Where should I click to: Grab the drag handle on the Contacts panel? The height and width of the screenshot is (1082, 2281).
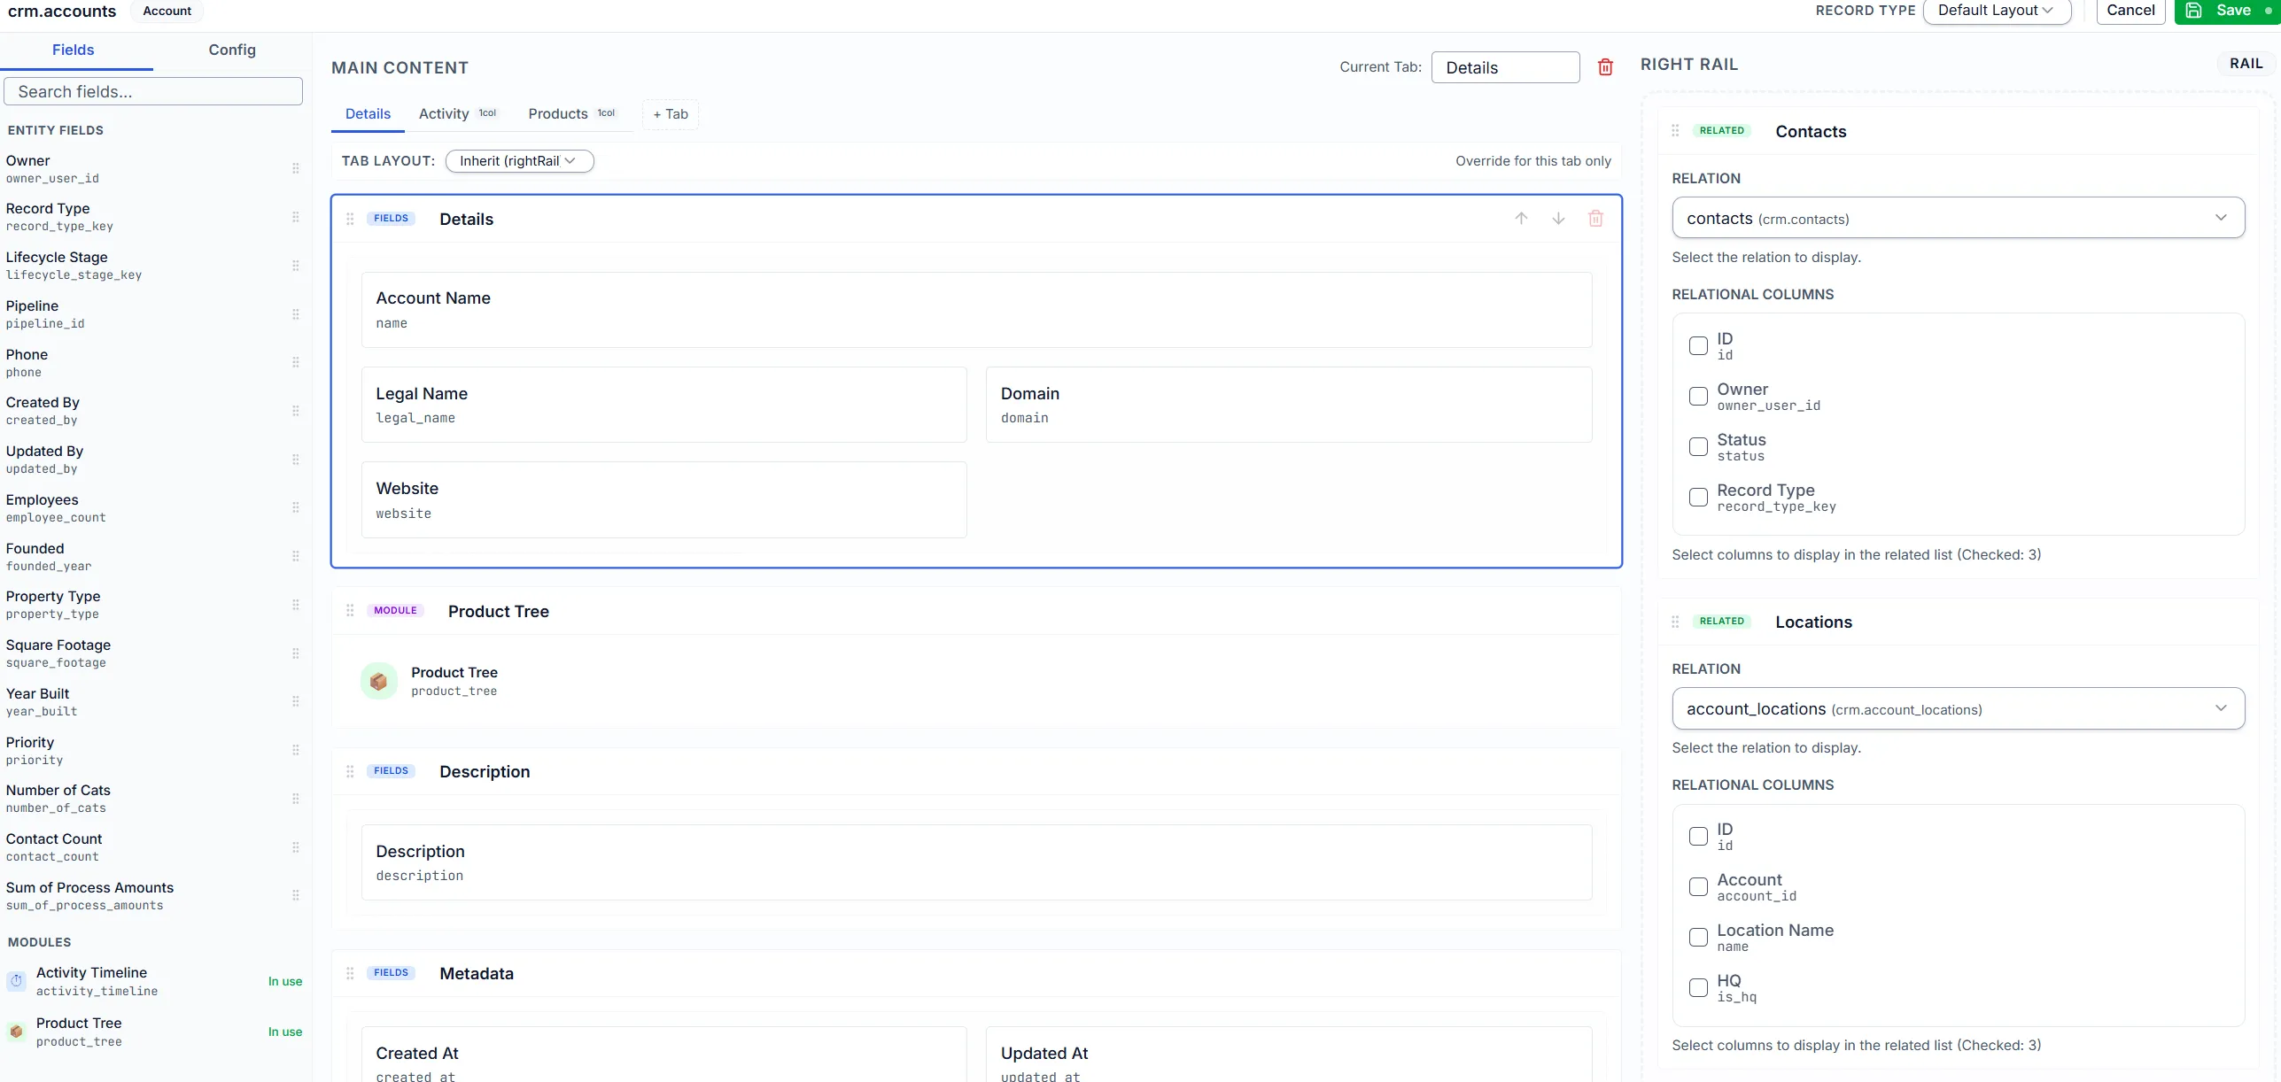(1675, 129)
